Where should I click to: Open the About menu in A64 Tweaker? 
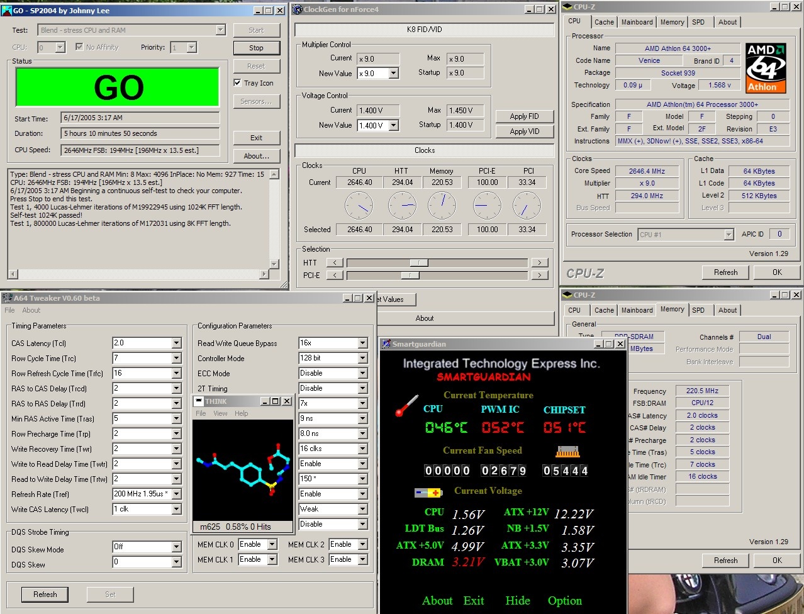coord(31,310)
